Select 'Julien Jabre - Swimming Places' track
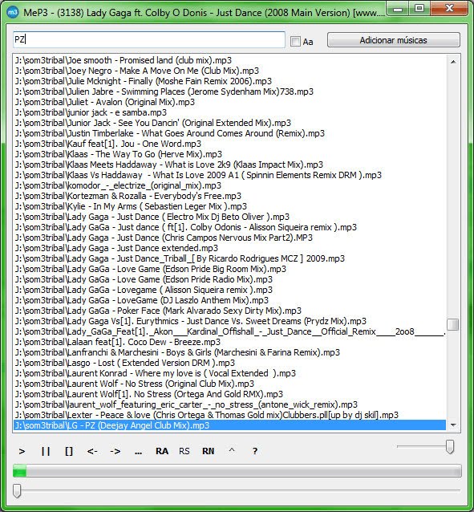 [230, 91]
